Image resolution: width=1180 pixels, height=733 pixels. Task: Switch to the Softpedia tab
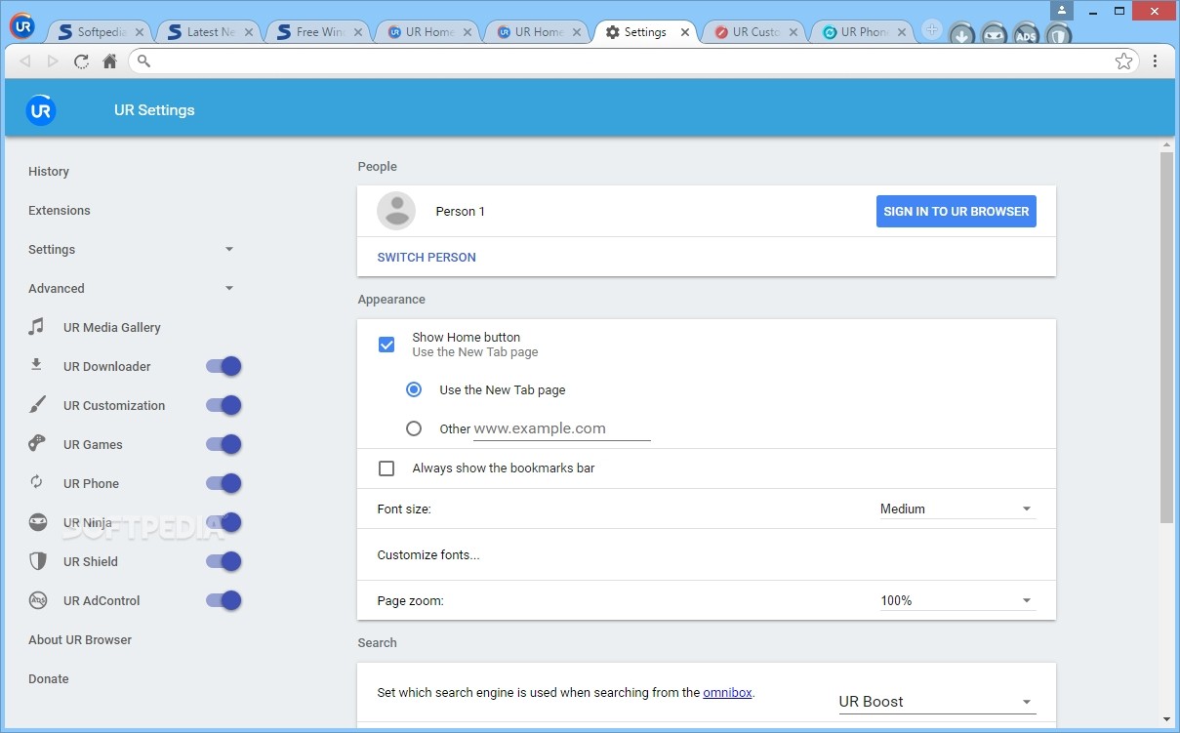coord(99,32)
